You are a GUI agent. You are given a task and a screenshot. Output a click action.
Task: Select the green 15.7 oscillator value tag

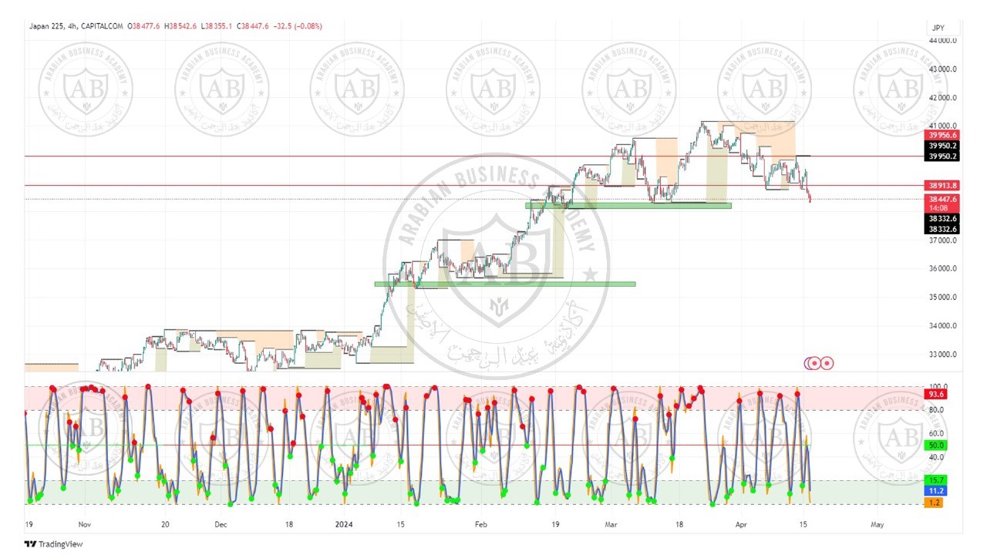(x=934, y=480)
